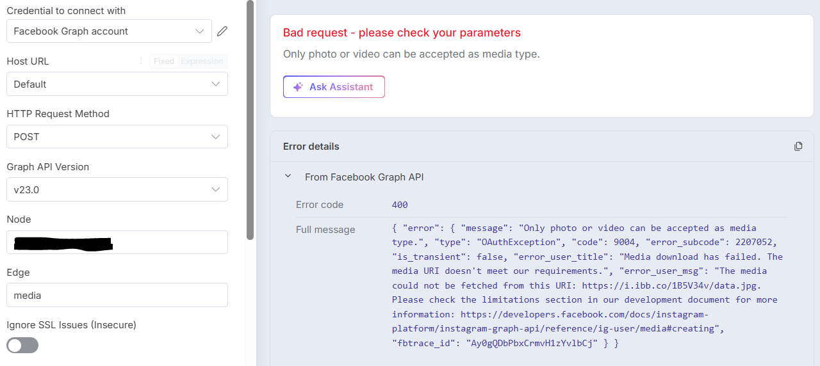Viewport: 820px width, 366px height.
Task: Click the error code value 400
Action: click(x=400, y=205)
